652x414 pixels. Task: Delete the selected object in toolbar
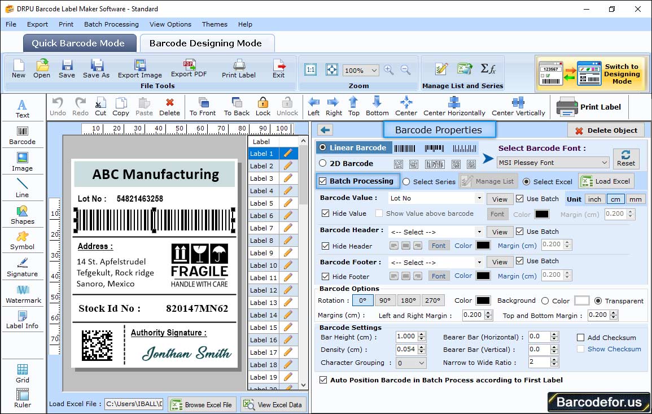(x=170, y=107)
